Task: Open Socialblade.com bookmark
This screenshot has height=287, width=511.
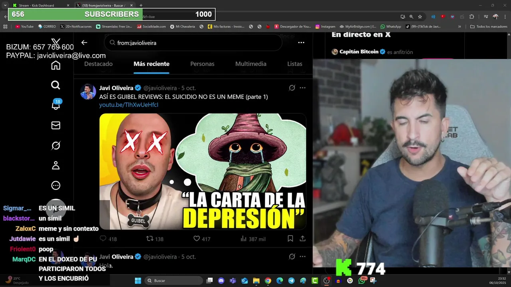Action: 151,27
